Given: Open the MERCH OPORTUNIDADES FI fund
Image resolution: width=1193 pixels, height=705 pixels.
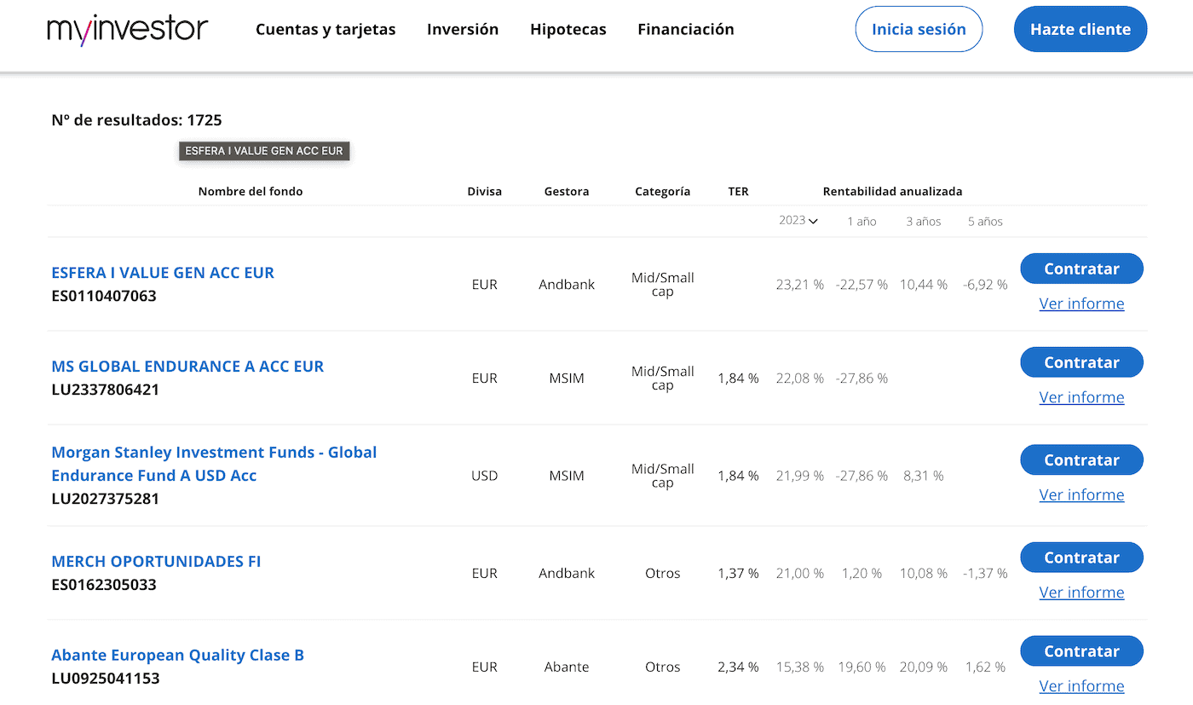Looking at the screenshot, I should coord(156,562).
